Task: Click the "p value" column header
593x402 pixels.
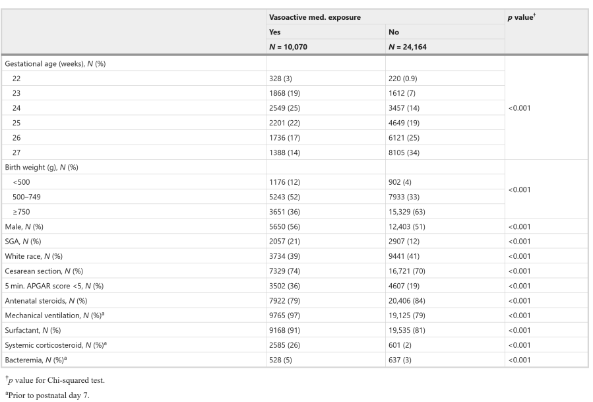Action: (522, 17)
